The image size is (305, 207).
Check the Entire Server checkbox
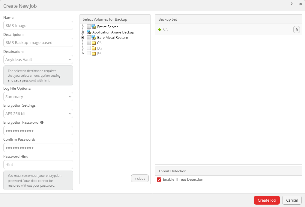tap(89, 27)
